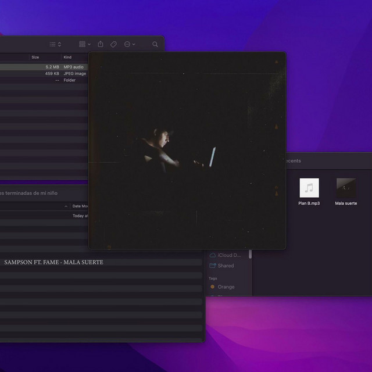Open Shared in the Finder sidebar

click(x=226, y=266)
